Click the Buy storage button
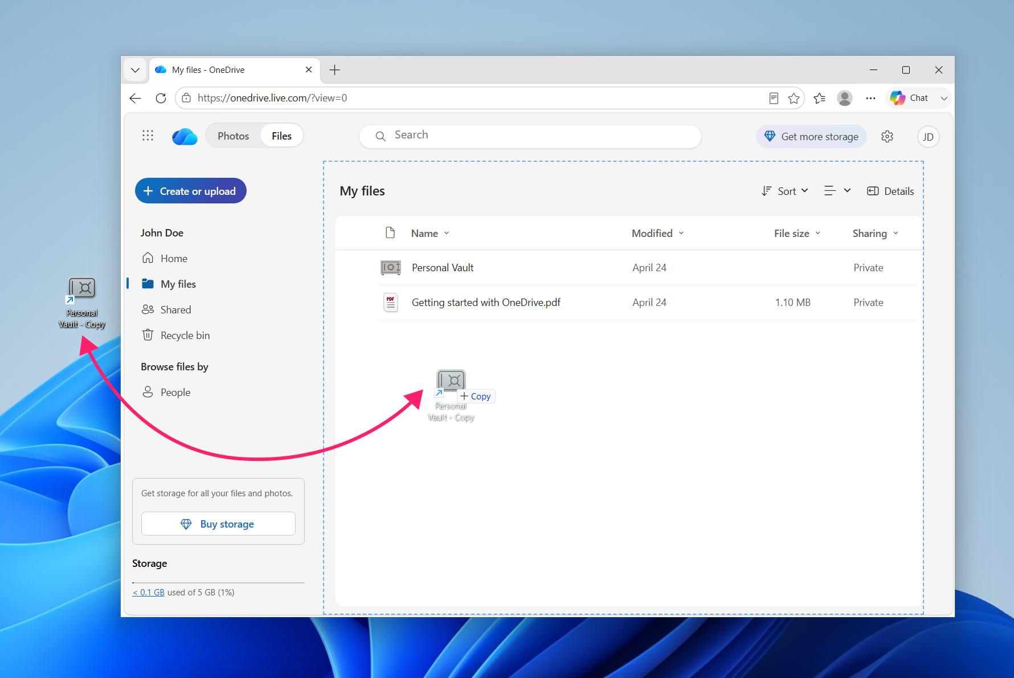Viewport: 1014px width, 678px height. click(218, 524)
